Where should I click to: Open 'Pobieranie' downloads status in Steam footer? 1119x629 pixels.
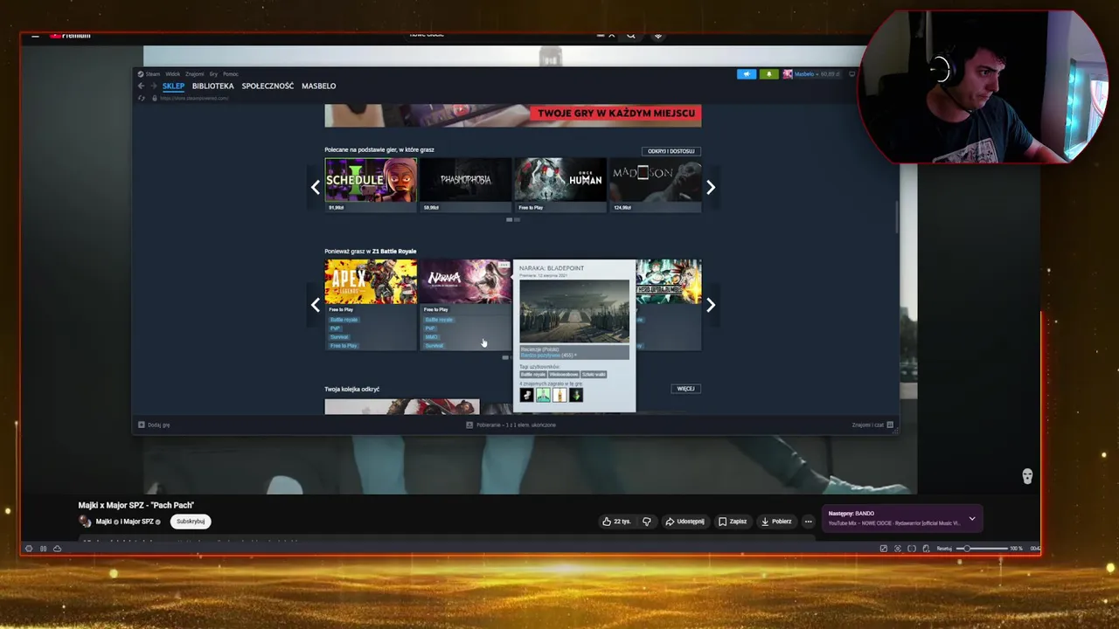point(511,425)
